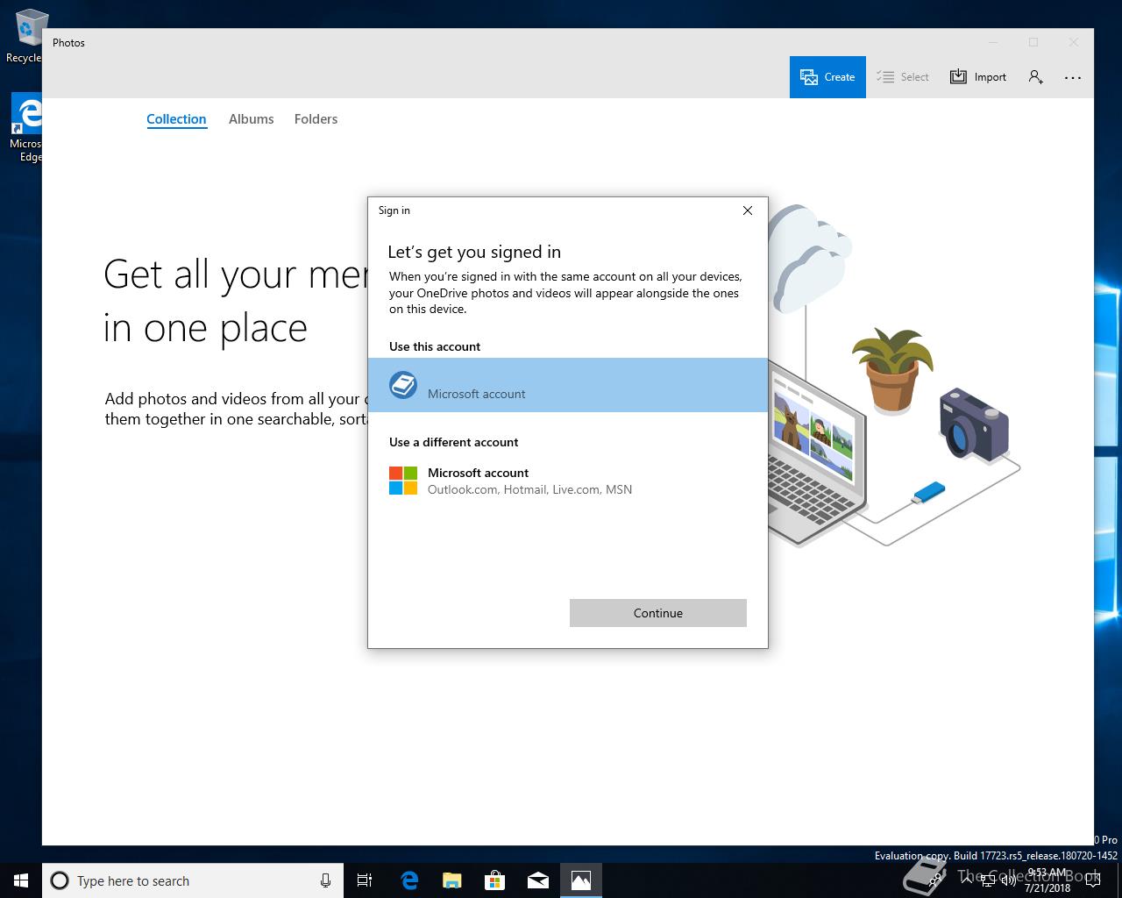Choose Microsoft account under Use a different account
This screenshot has height=898, width=1122.
(x=568, y=481)
